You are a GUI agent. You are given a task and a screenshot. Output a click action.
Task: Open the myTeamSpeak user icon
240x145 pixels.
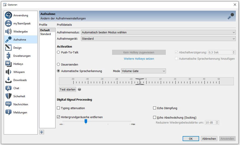pyautogui.click(x=9, y=23)
